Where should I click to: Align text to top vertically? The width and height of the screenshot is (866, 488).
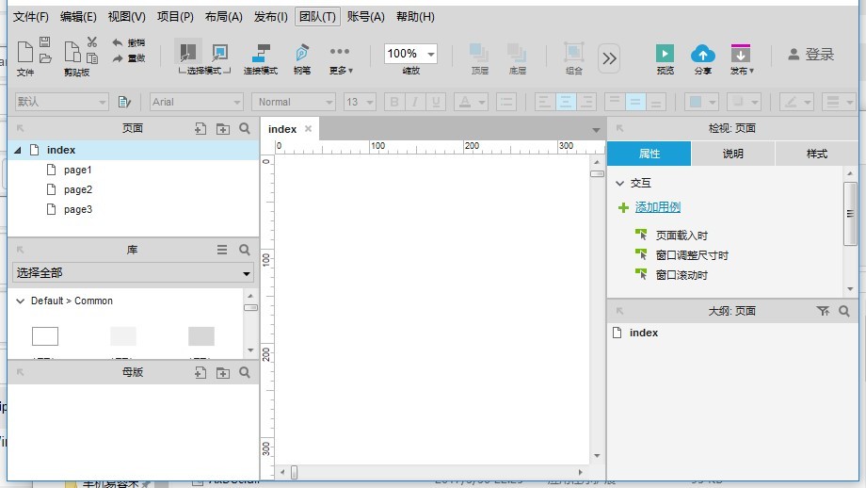tap(614, 102)
